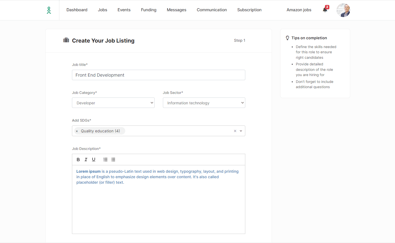Viewport: 395px width, 243px height.
Task: Open the user profile avatar
Action: point(343,10)
